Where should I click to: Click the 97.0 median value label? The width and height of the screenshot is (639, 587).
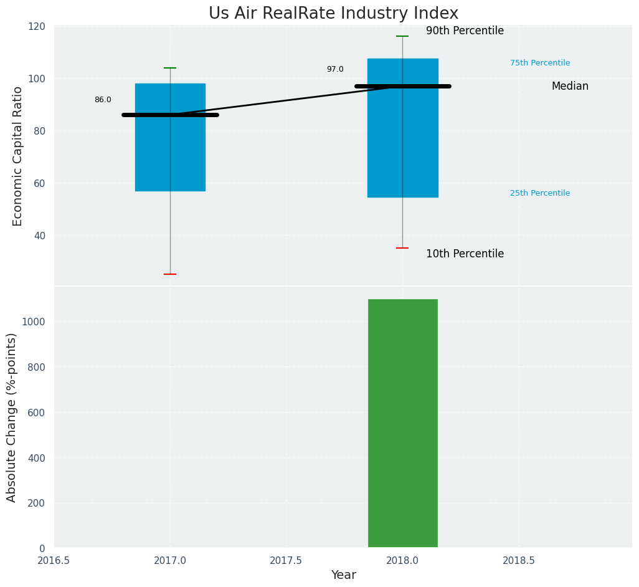(335, 69)
